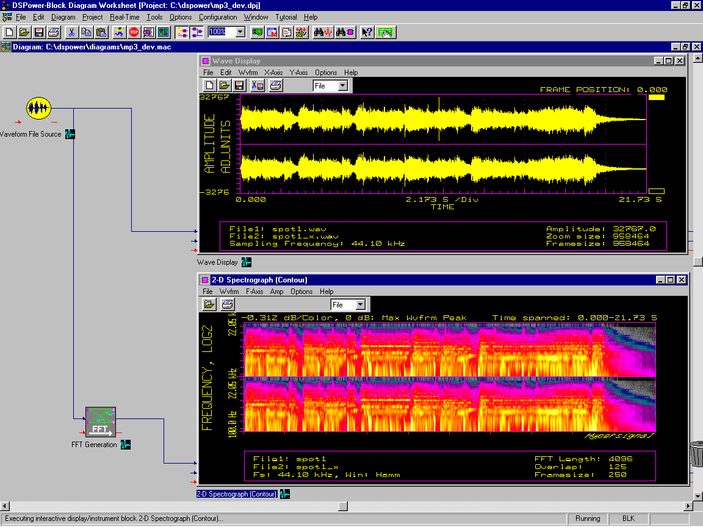Image resolution: width=703 pixels, height=527 pixels.
Task: Open the X-Axis menu in Wave Display
Action: point(273,73)
